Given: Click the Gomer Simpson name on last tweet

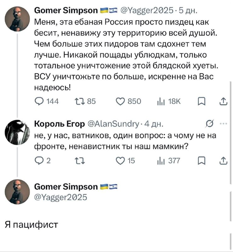Looking at the screenshot, I should click(x=66, y=187).
